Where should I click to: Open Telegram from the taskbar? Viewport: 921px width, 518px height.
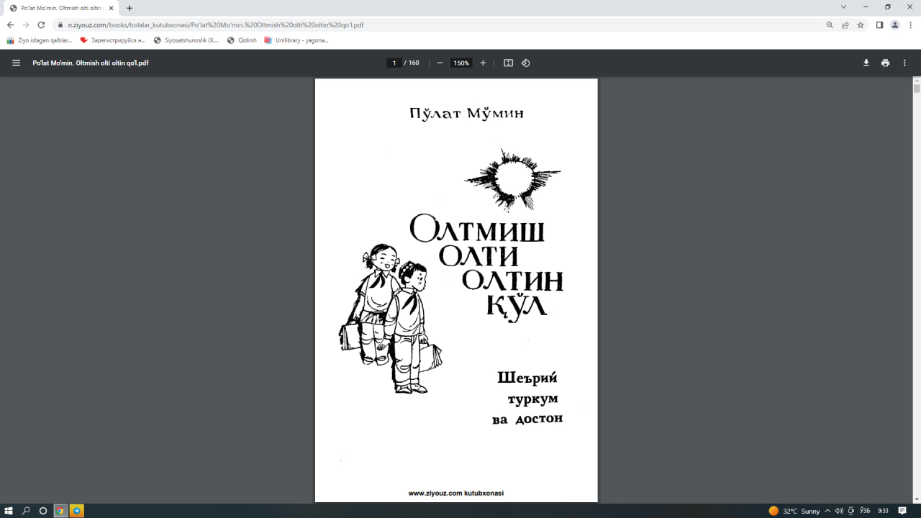tap(77, 511)
